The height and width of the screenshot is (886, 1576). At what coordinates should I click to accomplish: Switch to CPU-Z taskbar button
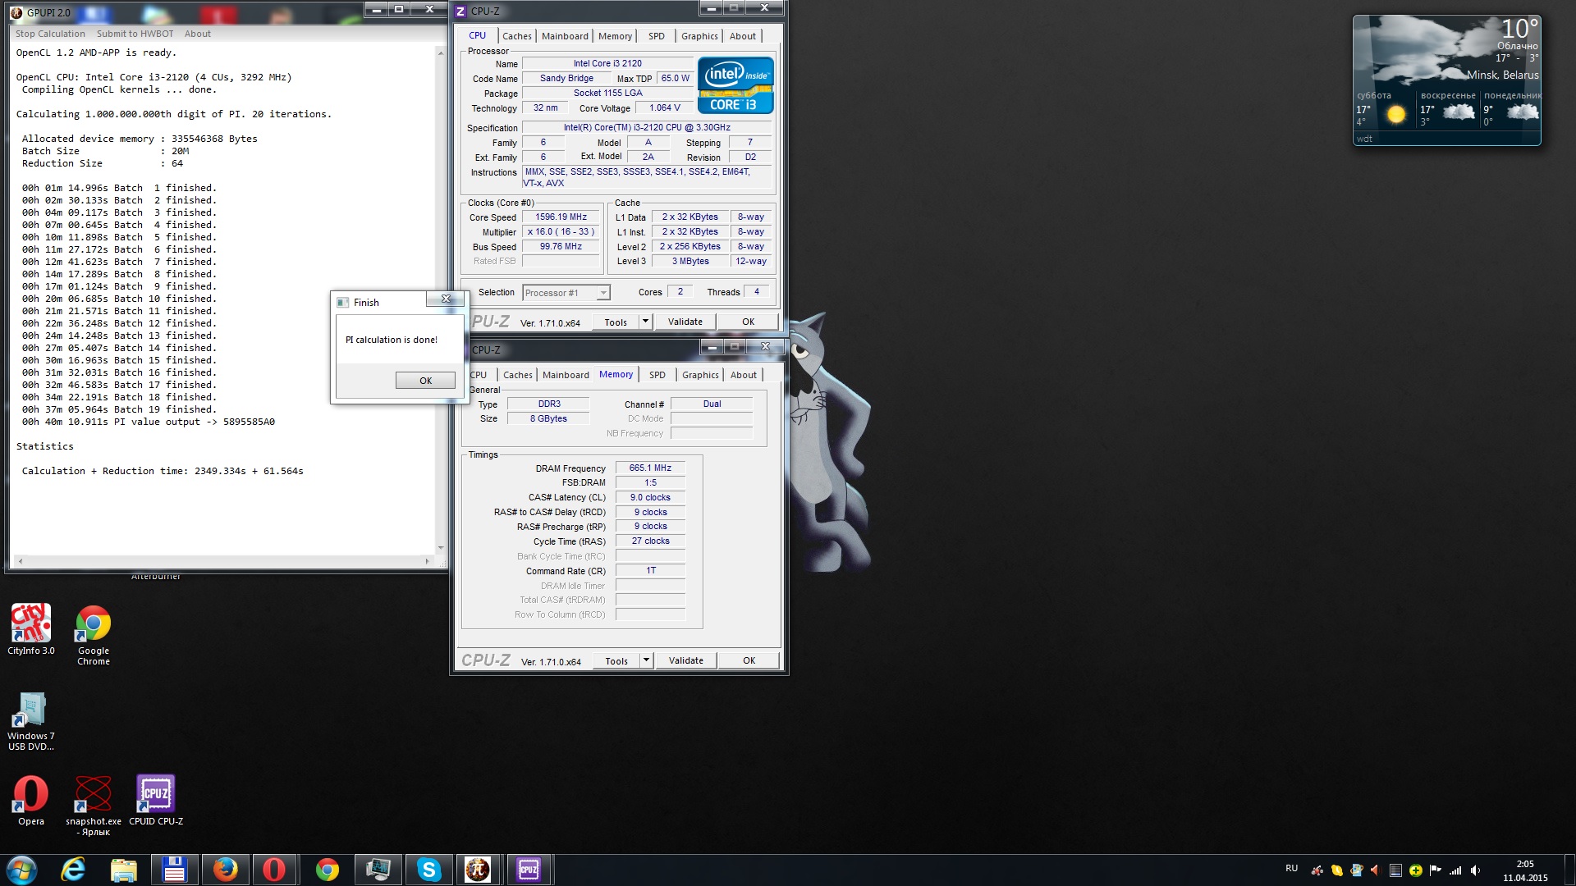[529, 870]
